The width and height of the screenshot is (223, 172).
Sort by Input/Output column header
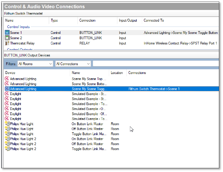[x=128, y=20]
